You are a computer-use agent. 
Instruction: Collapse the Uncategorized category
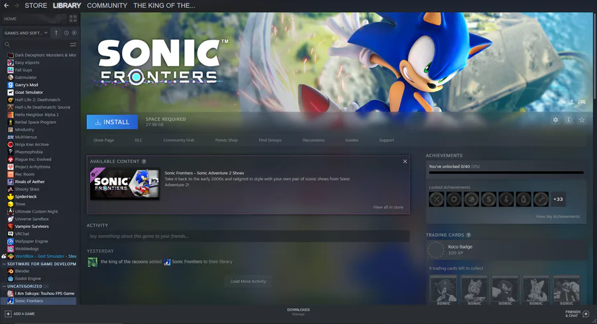pyautogui.click(x=5, y=286)
